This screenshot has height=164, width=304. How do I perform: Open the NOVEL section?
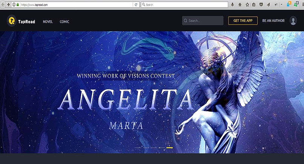click(48, 21)
